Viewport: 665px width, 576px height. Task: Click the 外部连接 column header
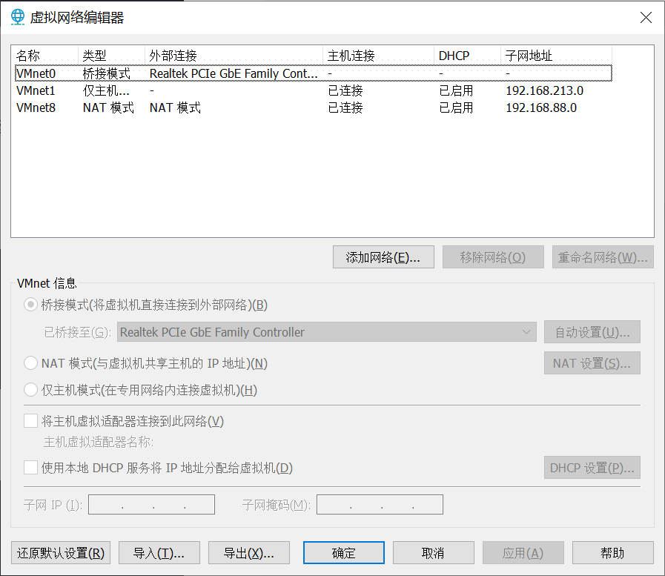click(x=234, y=56)
